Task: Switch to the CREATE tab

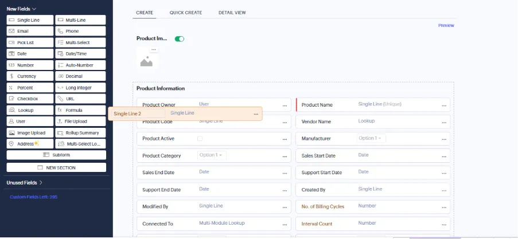Action: pos(145,13)
